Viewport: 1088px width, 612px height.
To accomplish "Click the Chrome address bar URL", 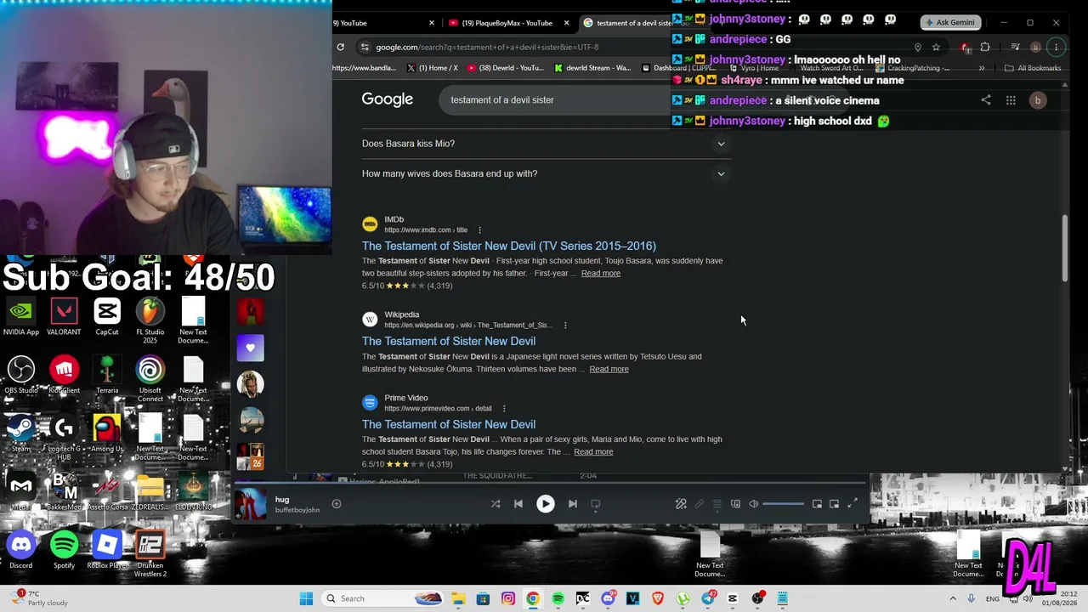I will point(487,47).
